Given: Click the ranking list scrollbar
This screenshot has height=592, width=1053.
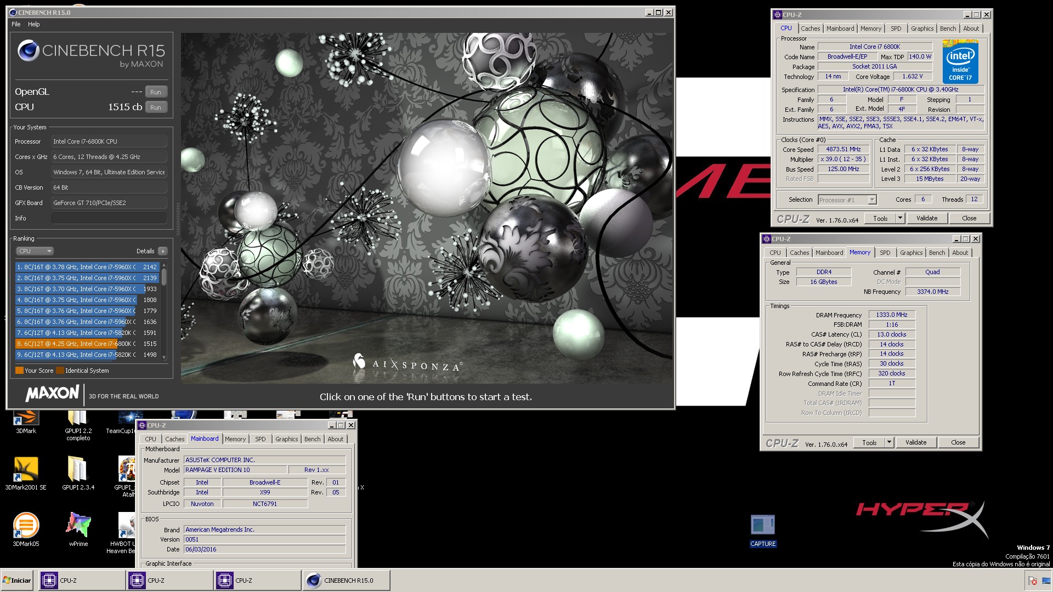Looking at the screenshot, I should pos(163,311).
